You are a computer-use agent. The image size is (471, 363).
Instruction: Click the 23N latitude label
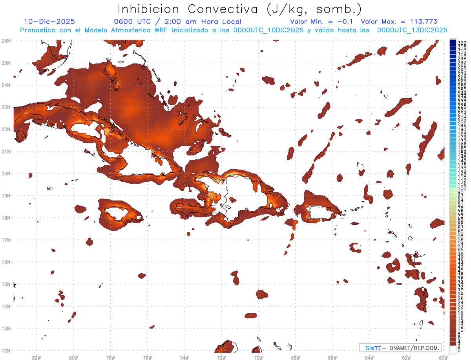pyautogui.click(x=6, y=107)
